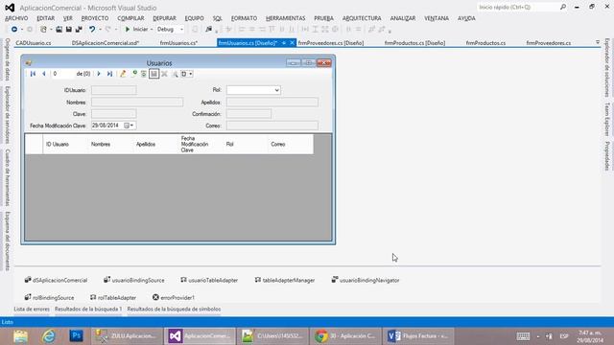614x345 pixels.
Task: Click the Find in Files toolbar icon
Action: (208, 30)
